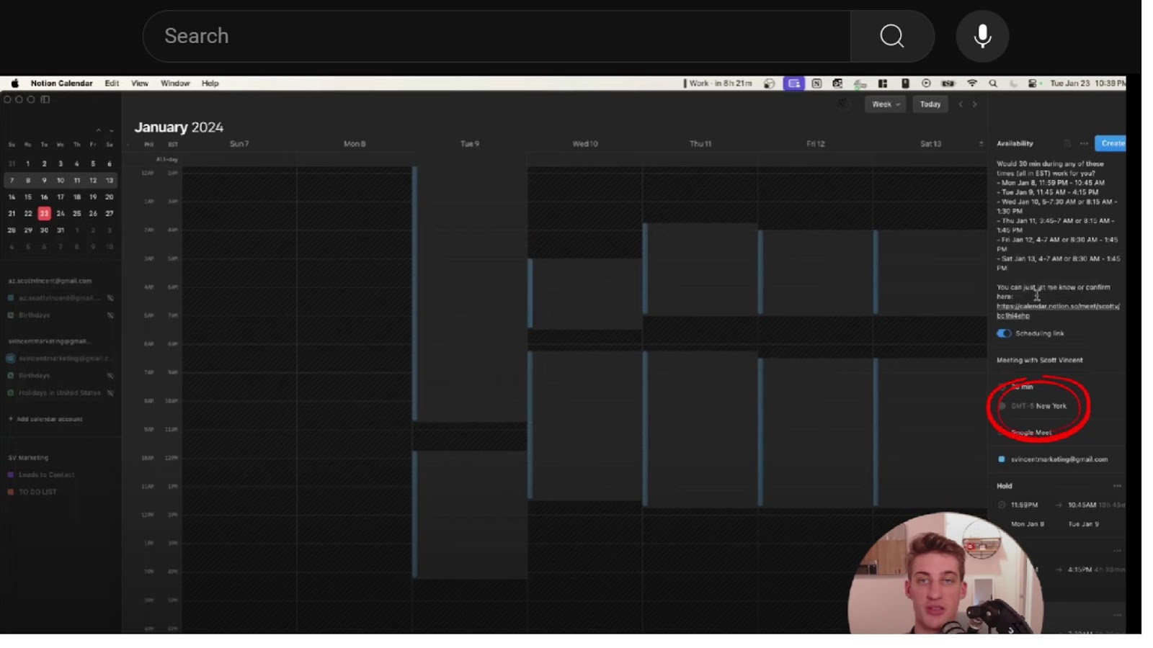Open Availability panel more options ellipsis

point(1084,143)
